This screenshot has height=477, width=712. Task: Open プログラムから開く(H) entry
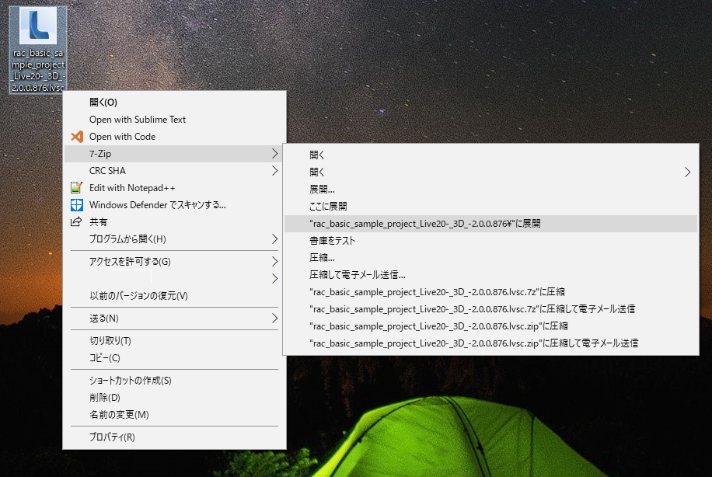(174, 238)
